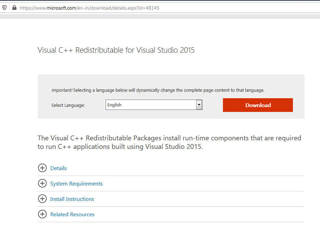The image size is (320, 231).
Task: Expand the System Requirements section link
Action: pos(76,184)
